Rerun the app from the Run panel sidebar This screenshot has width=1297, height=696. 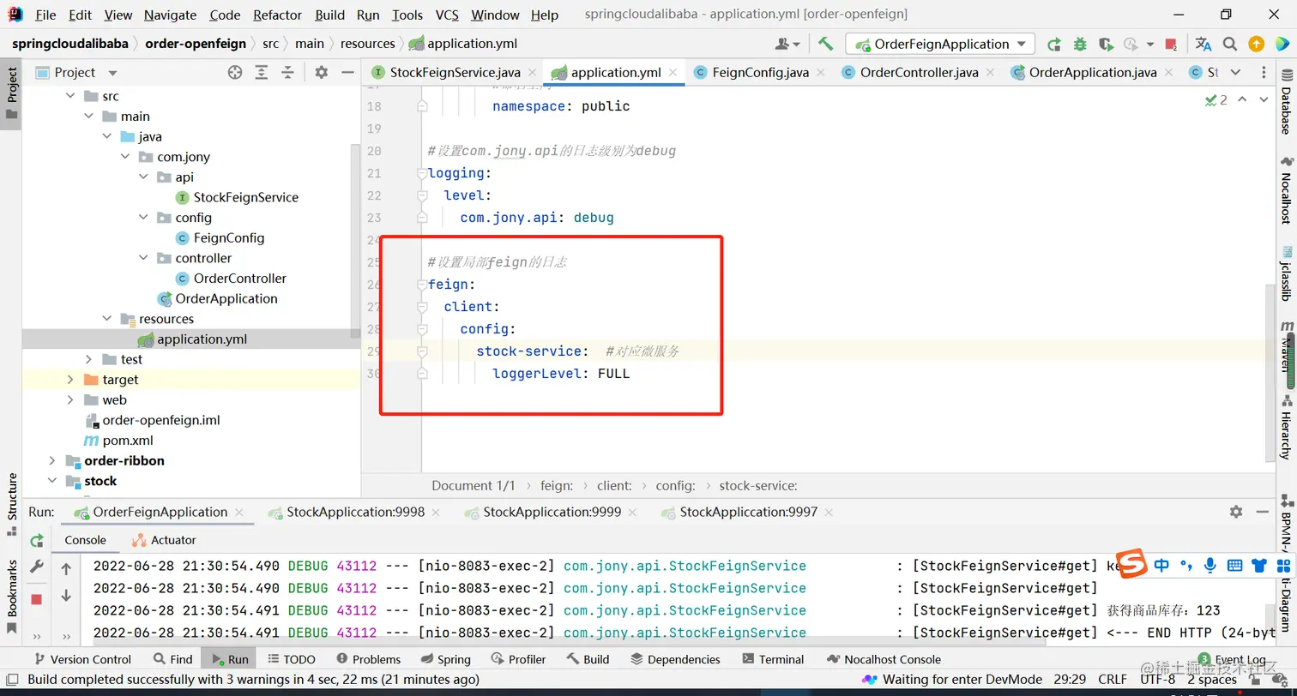tap(37, 541)
